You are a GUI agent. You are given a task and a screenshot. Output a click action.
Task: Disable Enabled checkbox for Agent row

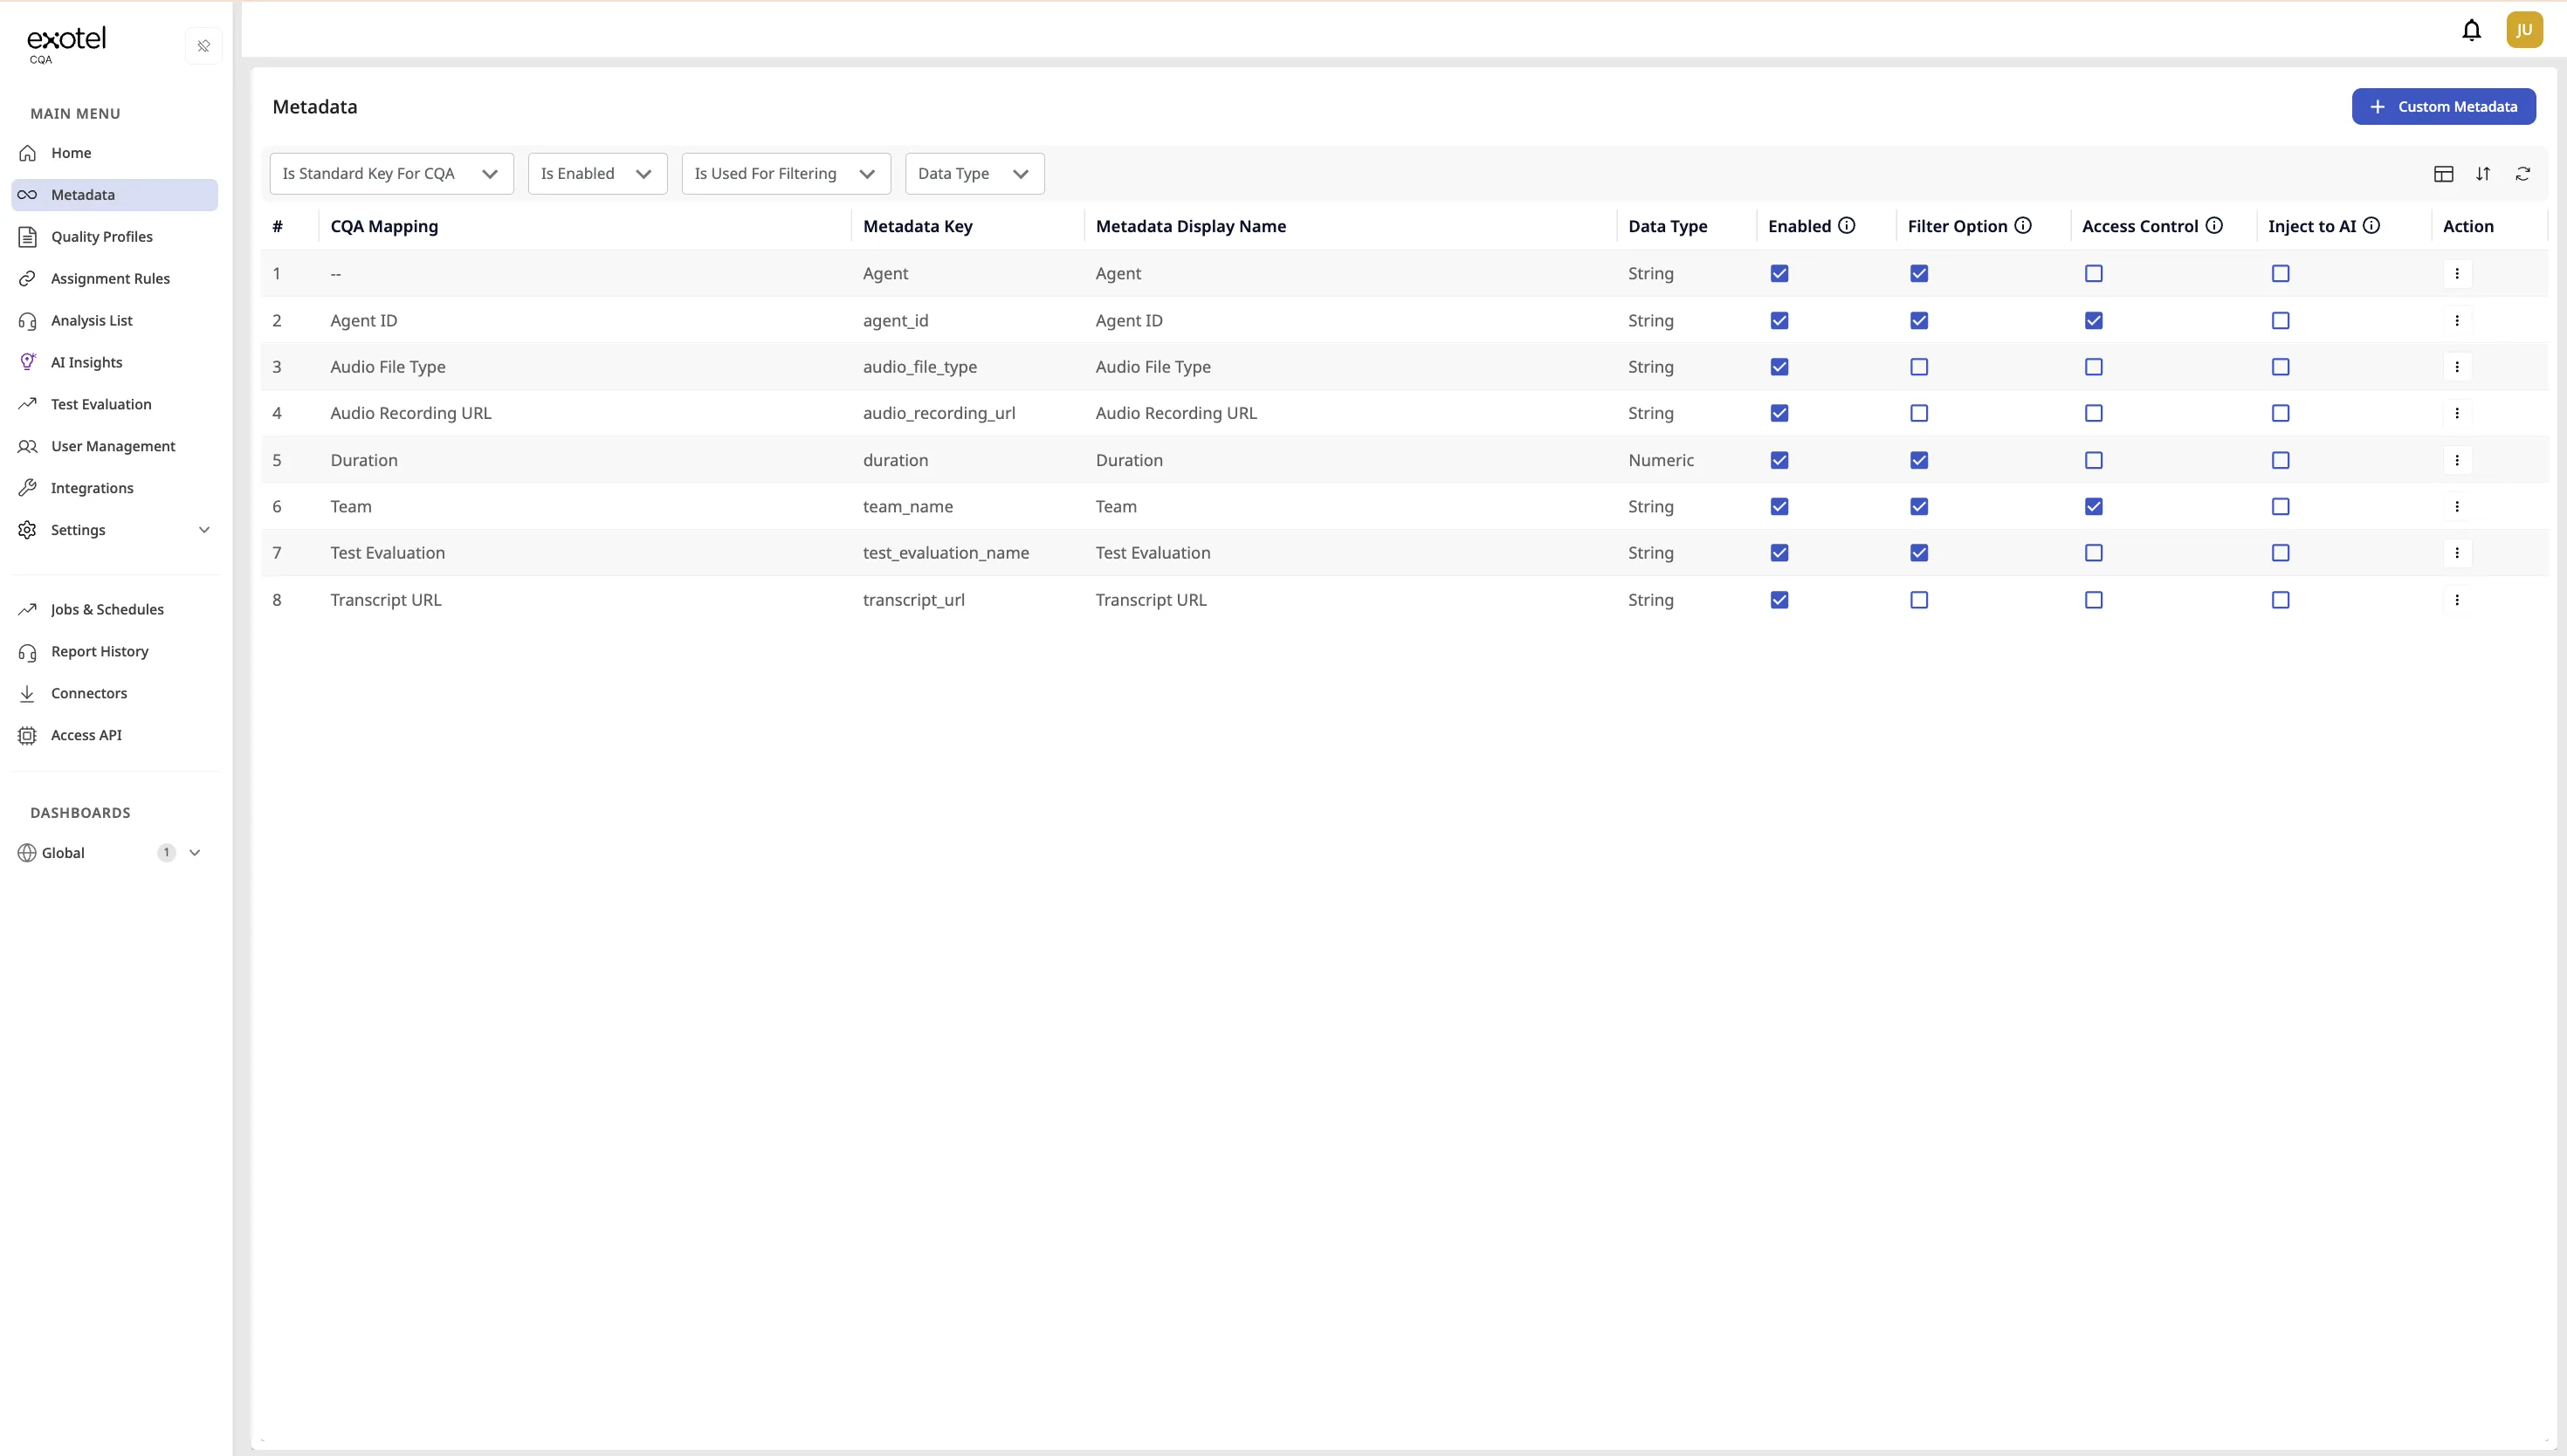tap(1779, 274)
